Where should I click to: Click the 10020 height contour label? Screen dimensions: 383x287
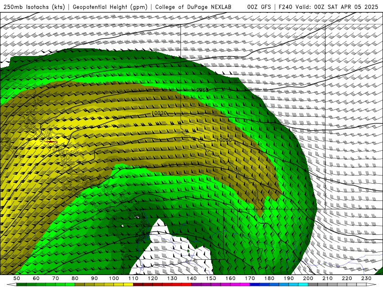pyautogui.click(x=159, y=113)
